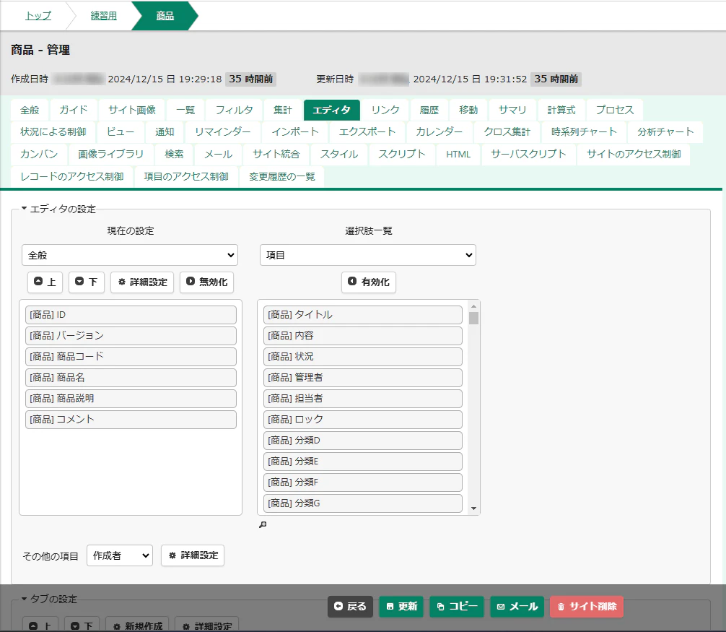Screen dimensions: 726x632
Task: Go to 練習用 in the breadcrumb
Action: tap(104, 16)
